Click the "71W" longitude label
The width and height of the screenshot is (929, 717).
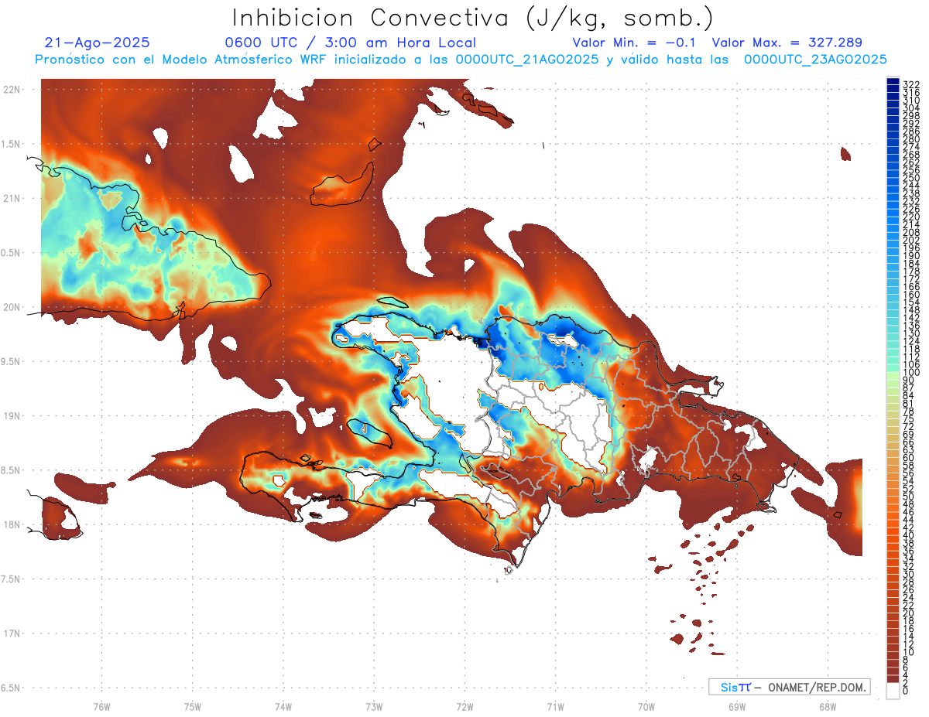pyautogui.click(x=555, y=707)
